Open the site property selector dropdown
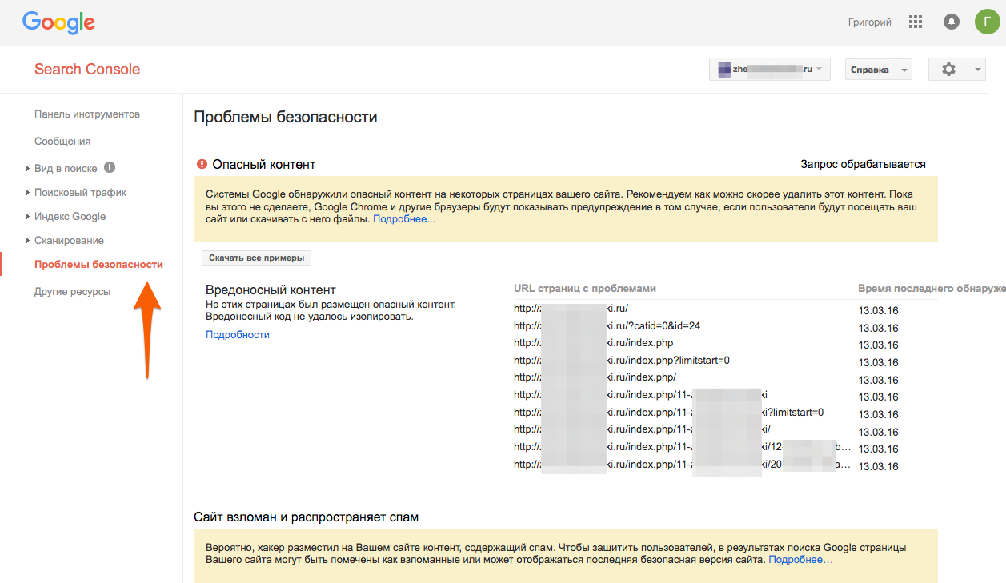The width and height of the screenshot is (1006, 583). pos(769,70)
